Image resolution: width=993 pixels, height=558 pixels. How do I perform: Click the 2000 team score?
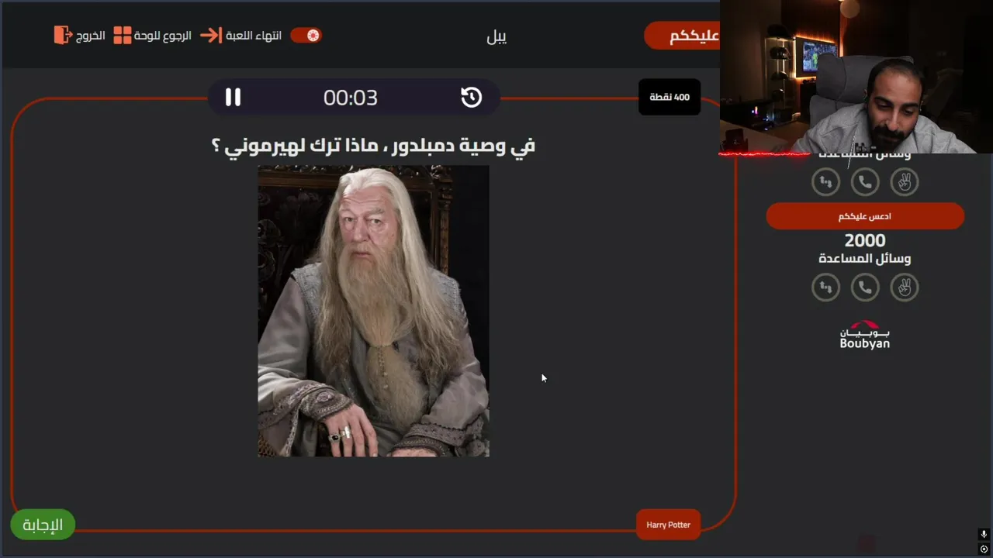click(865, 241)
